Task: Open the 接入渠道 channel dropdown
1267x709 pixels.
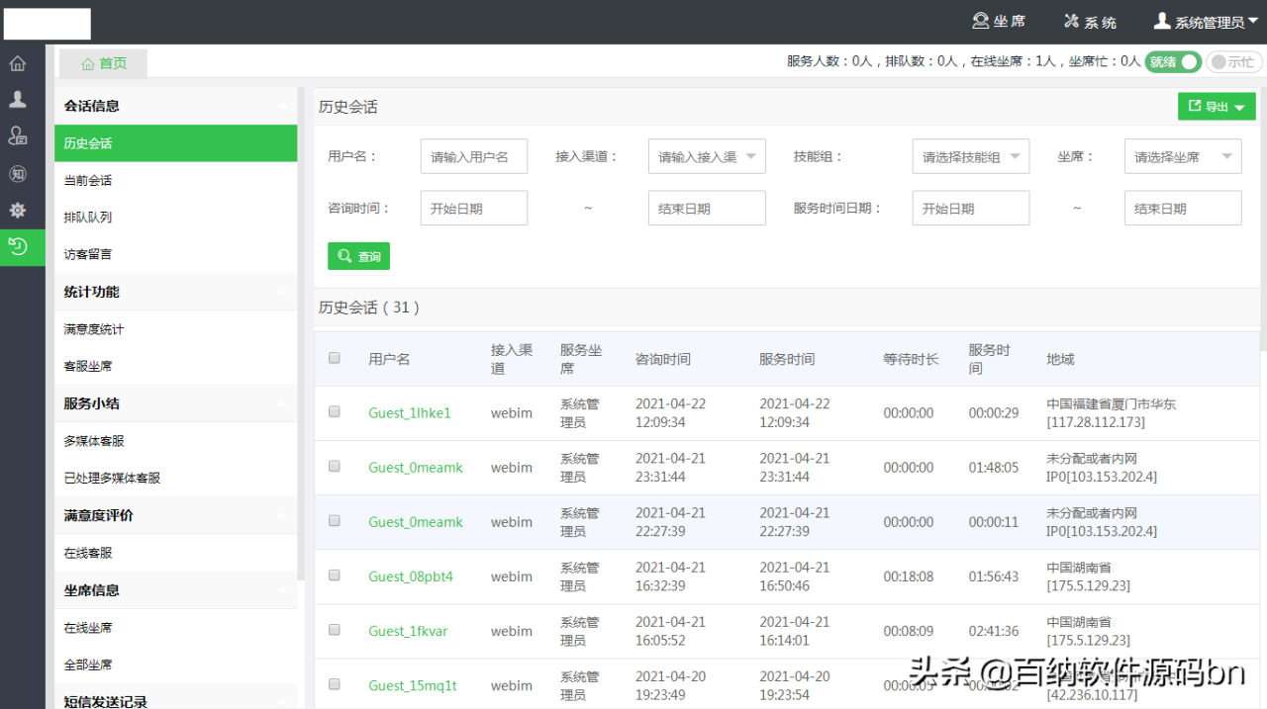Action: click(707, 156)
